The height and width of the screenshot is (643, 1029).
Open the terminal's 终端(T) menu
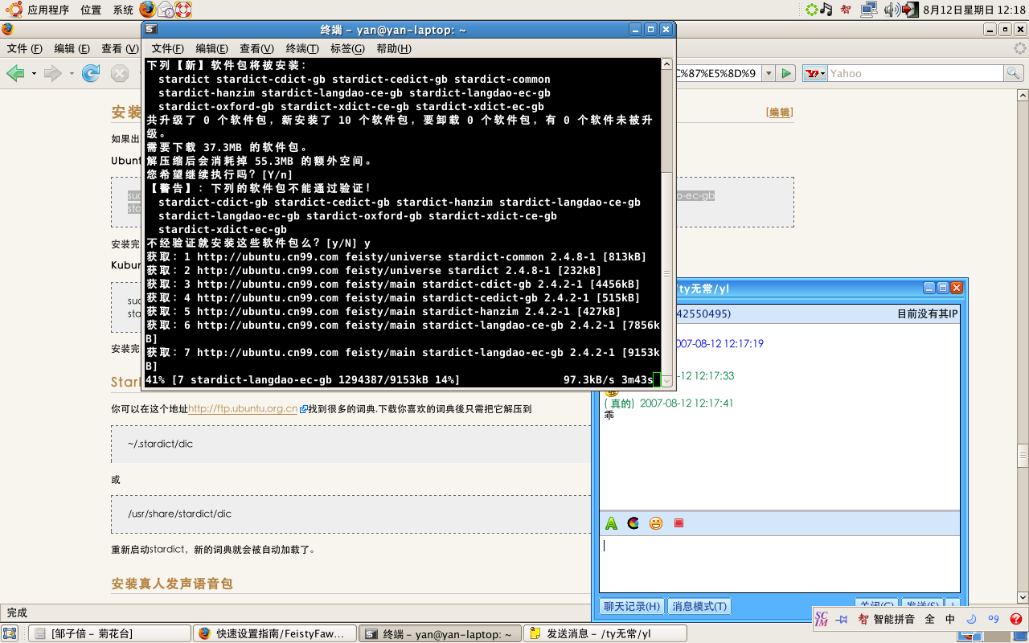coord(302,48)
